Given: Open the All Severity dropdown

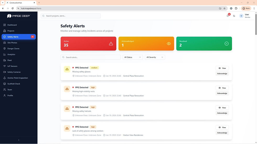Looking at the screenshot, I should (155, 57).
